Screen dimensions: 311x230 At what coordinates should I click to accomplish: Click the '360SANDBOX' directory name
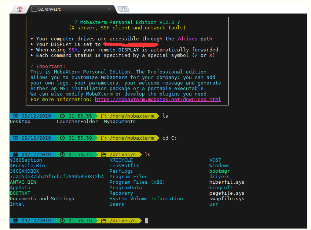pyautogui.click(x=25, y=171)
